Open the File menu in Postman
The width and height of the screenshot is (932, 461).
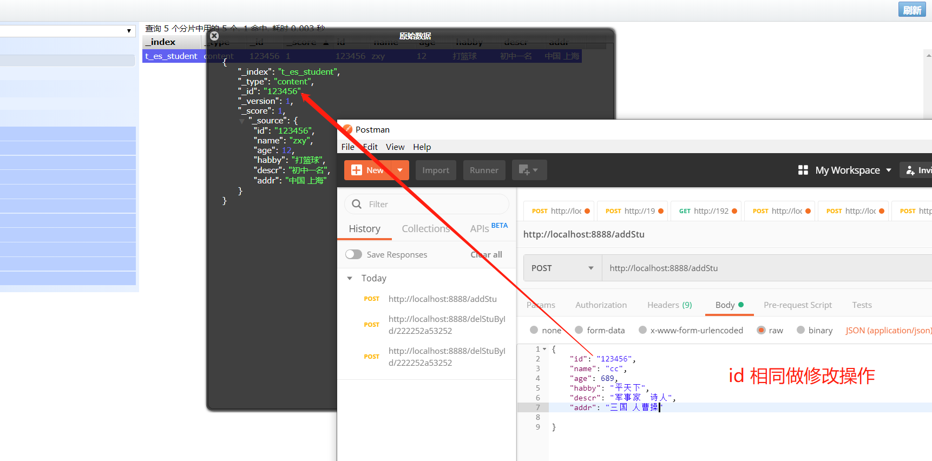pos(348,147)
